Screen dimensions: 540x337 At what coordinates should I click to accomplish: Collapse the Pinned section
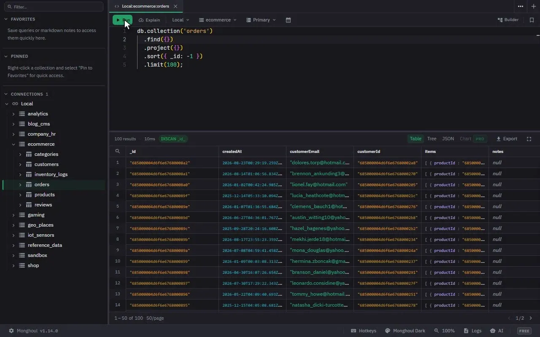(6, 56)
